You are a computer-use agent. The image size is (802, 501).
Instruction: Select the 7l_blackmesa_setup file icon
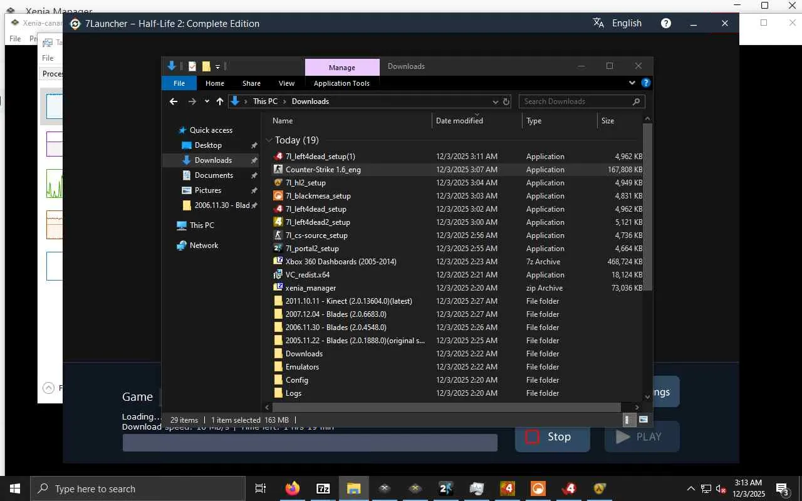click(x=279, y=196)
